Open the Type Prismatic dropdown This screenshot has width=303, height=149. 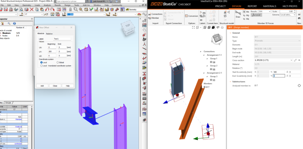pyautogui.click(x=277, y=41)
